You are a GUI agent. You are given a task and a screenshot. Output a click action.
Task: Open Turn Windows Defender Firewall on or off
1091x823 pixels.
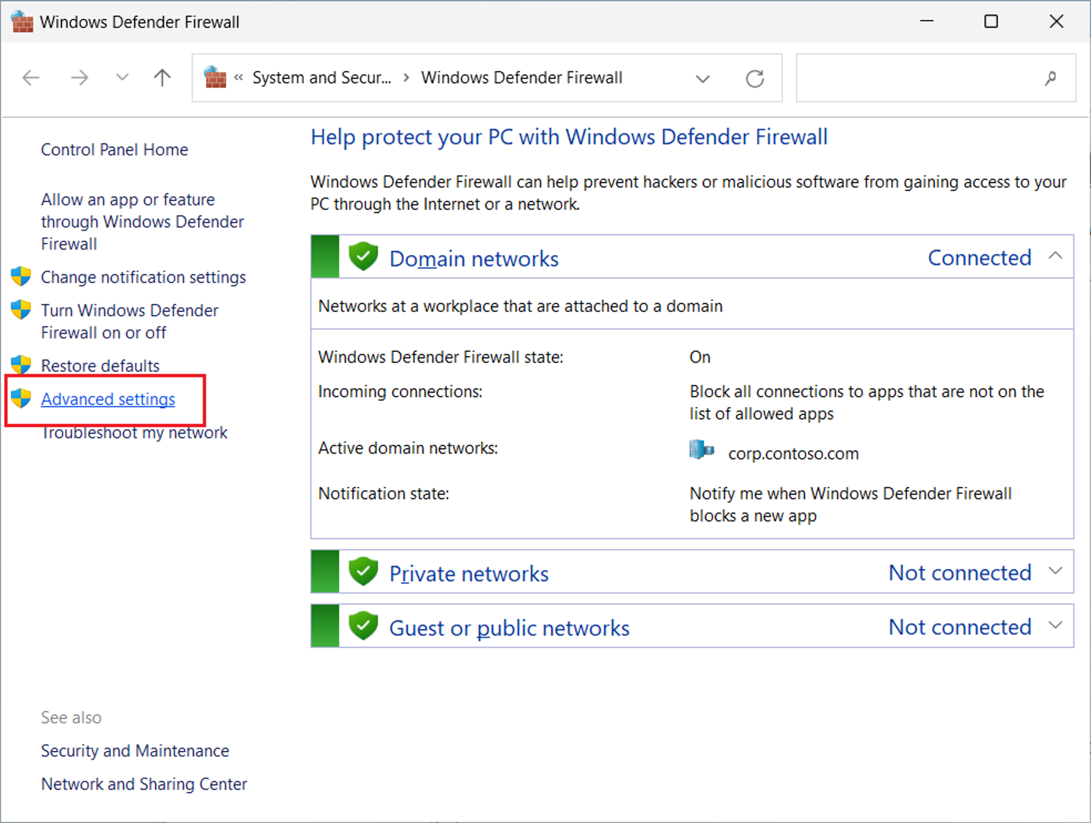tap(129, 321)
